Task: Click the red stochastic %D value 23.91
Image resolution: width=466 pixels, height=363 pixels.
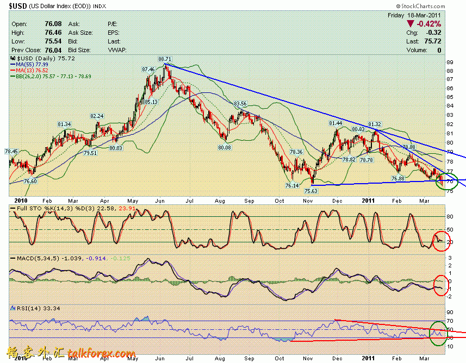Action: 127,209
